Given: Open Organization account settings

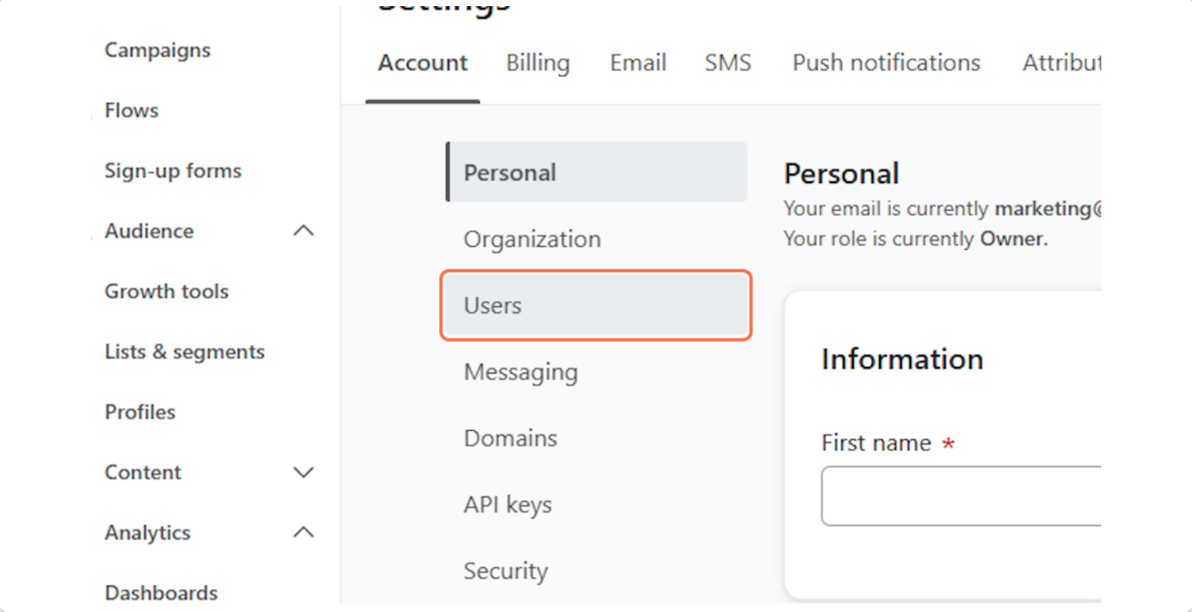Looking at the screenshot, I should click(532, 239).
